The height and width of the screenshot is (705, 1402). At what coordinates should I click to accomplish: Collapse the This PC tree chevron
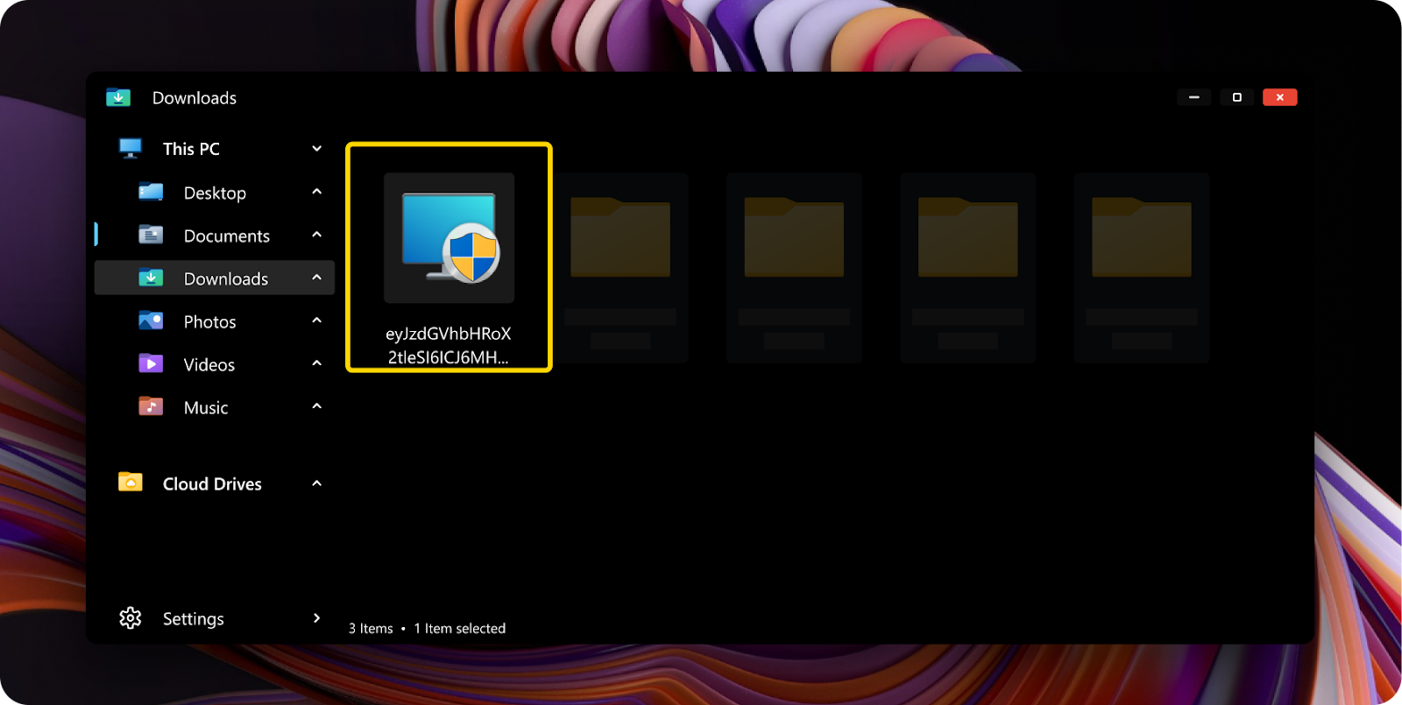tap(317, 149)
